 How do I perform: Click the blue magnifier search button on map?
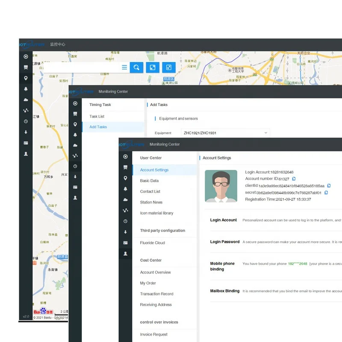pos(136,67)
